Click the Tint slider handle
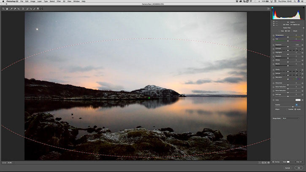Image resolution: width=306 pixels, height=172 pixels. pos(288,41)
